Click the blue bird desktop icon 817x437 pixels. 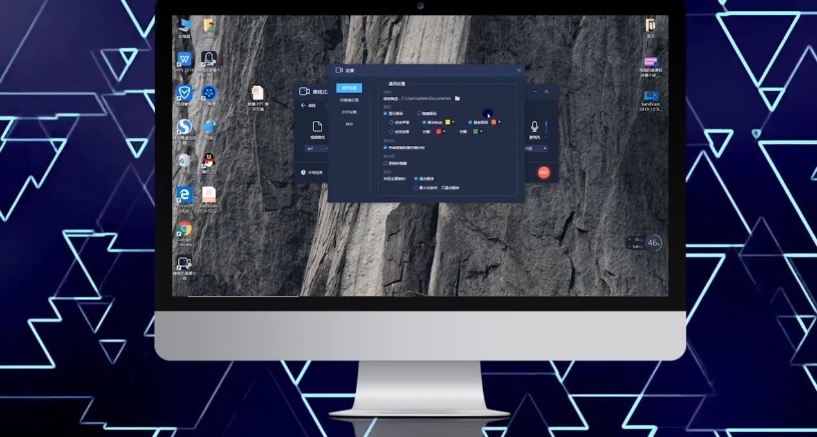[208, 128]
